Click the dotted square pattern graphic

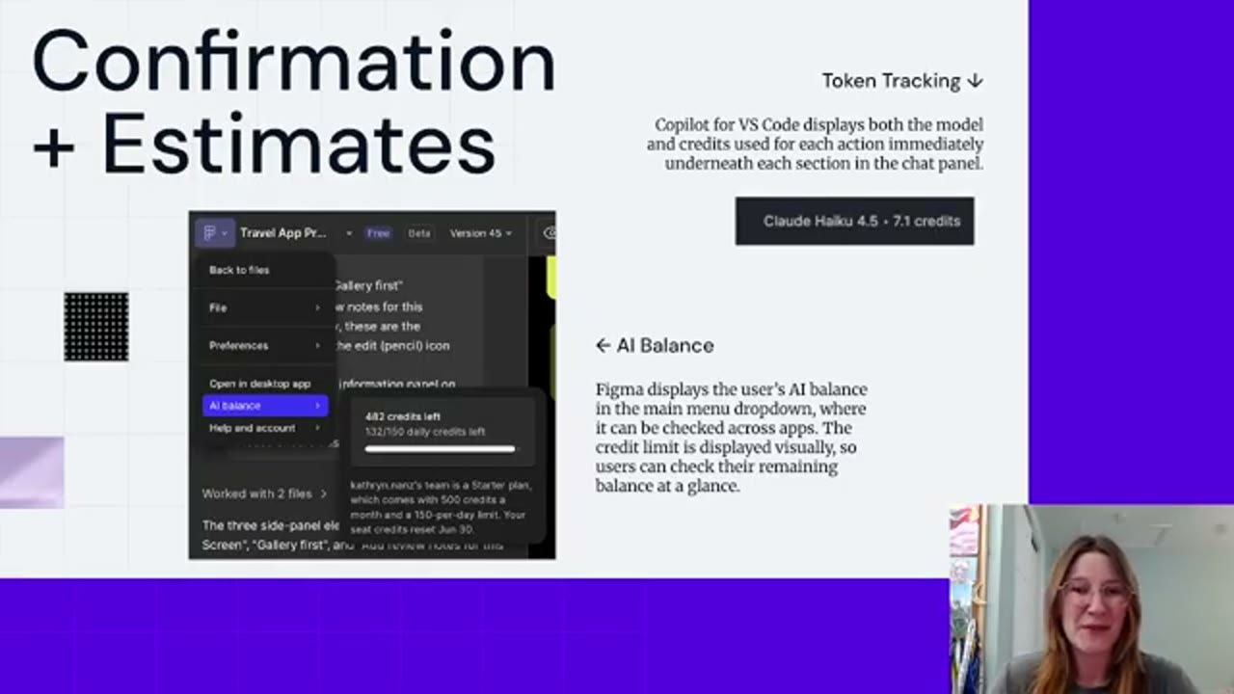tap(96, 327)
